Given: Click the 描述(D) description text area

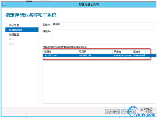Looking at the screenshot, I should (x=105, y=37).
